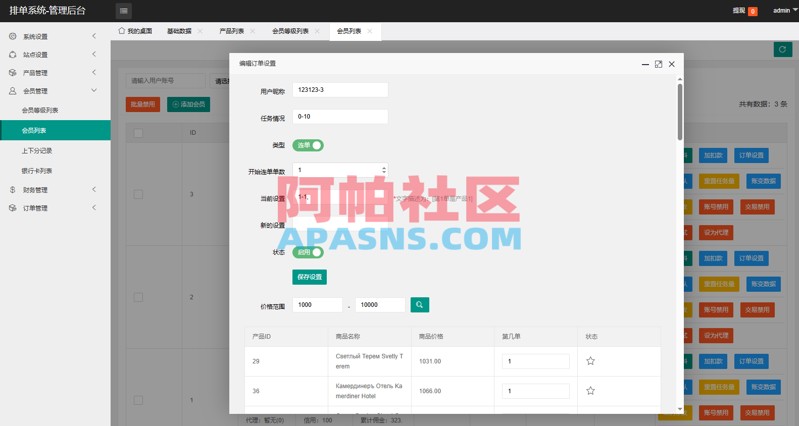
Task: Check the select-all checkbox in table header
Action: click(x=138, y=133)
